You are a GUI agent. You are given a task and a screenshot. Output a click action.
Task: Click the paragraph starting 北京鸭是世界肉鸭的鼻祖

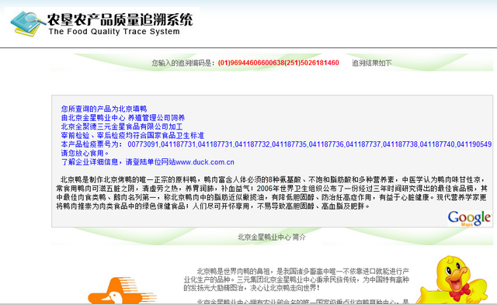point(297,279)
